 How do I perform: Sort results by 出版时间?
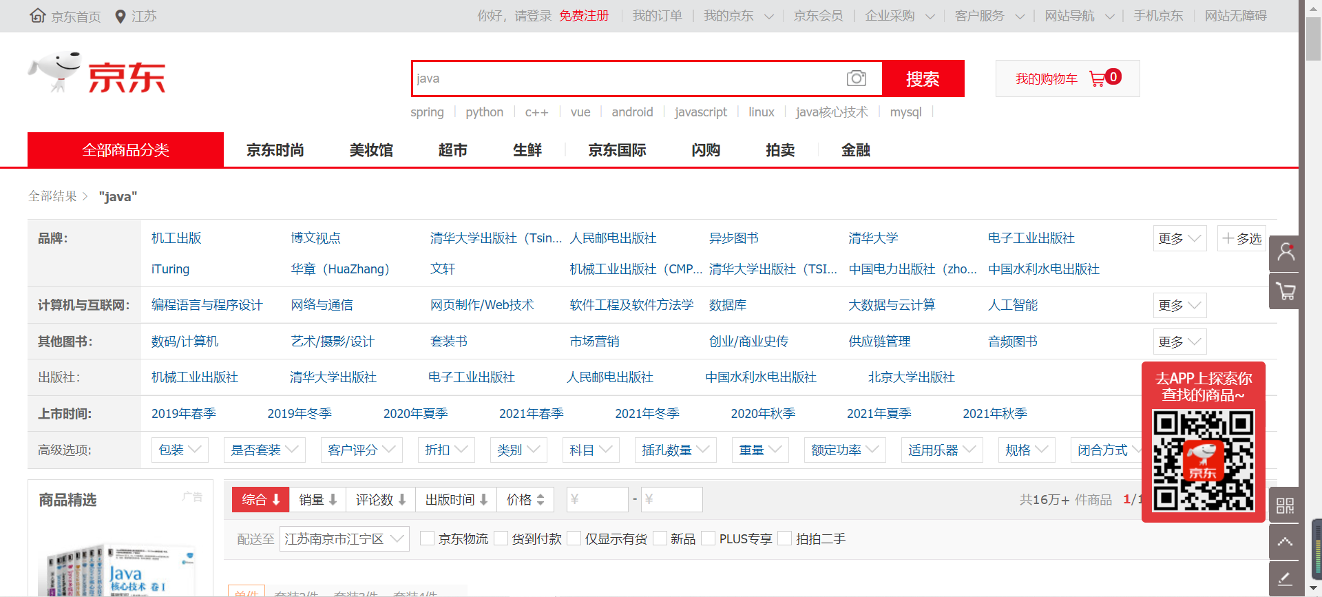457,500
